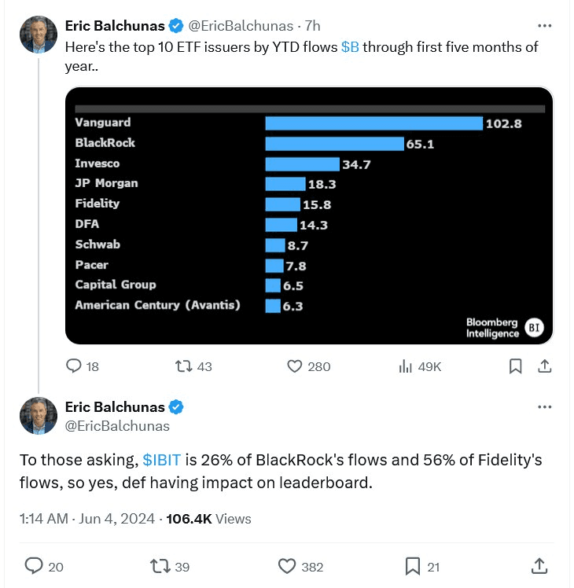This screenshot has height=588, width=574.
Task: Click Eric Balchunas avatar on first tweet
Action: 39,35
